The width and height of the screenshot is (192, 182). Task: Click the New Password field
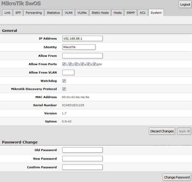click(x=82, y=159)
